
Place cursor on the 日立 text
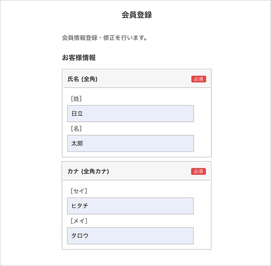click(77, 114)
